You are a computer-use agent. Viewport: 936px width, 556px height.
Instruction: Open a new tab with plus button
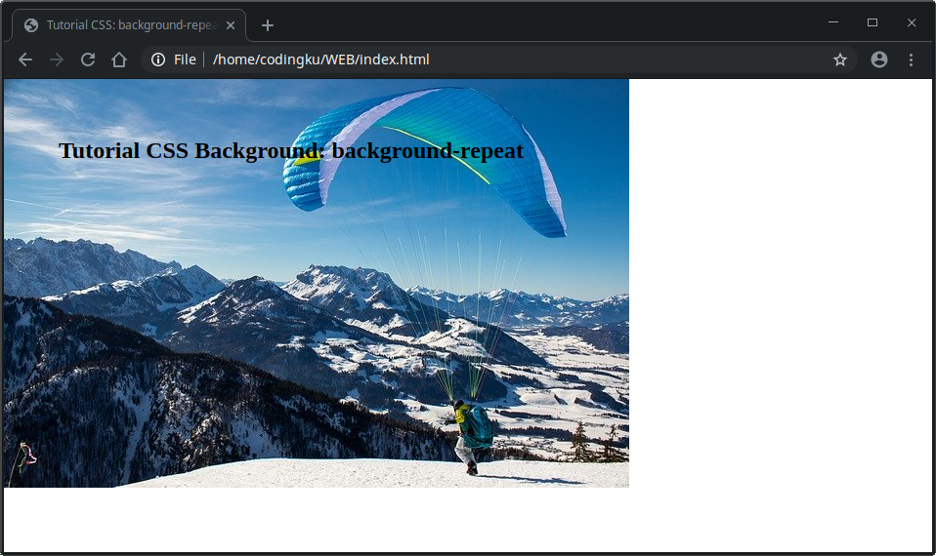click(x=268, y=25)
